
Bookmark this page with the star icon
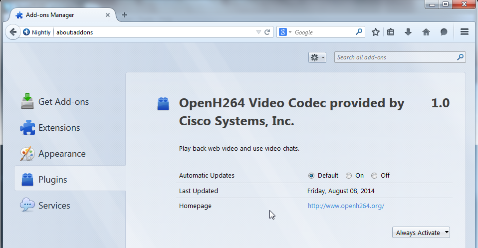(x=376, y=32)
